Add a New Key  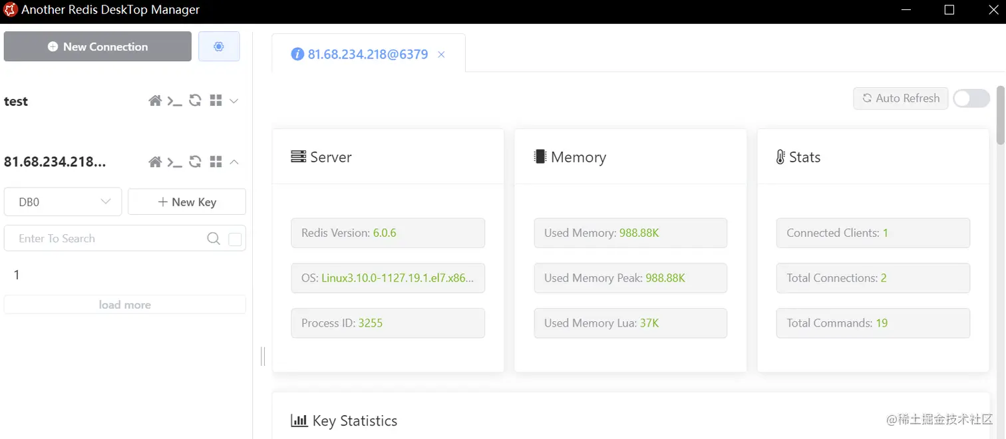pos(187,202)
